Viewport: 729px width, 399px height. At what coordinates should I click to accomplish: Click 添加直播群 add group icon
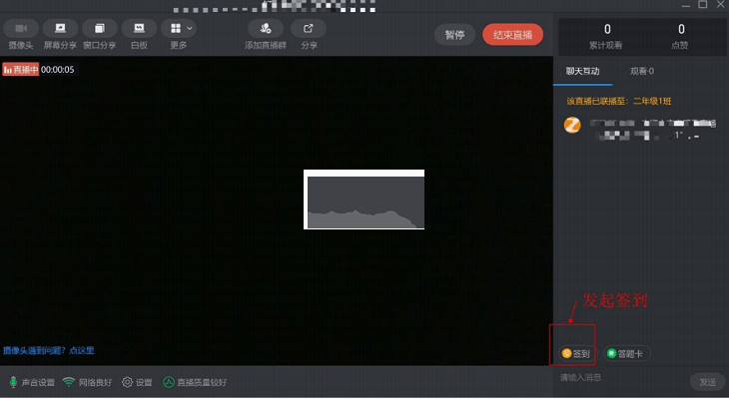266,28
